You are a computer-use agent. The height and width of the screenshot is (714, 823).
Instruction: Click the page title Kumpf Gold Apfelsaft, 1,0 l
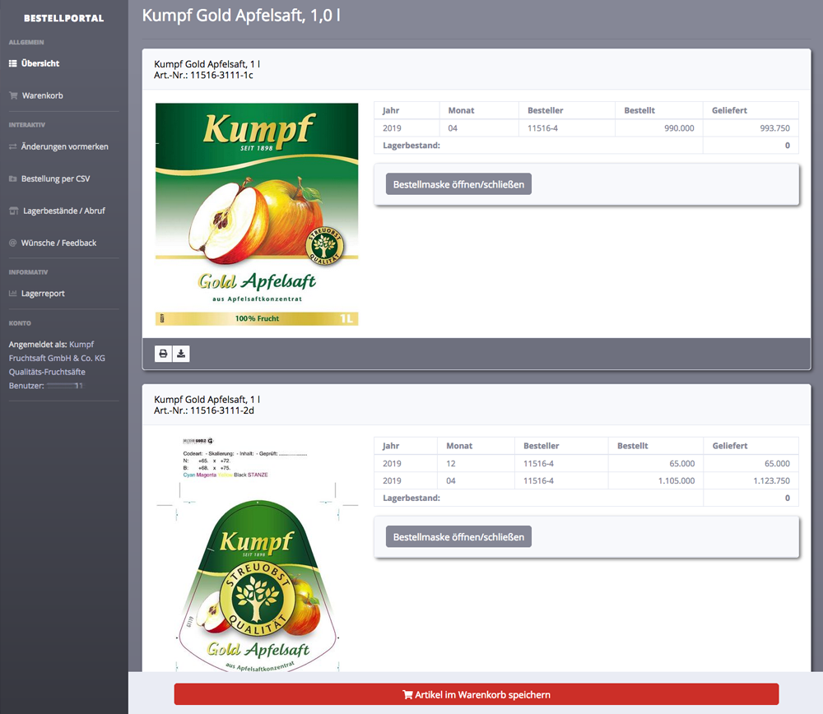241,15
